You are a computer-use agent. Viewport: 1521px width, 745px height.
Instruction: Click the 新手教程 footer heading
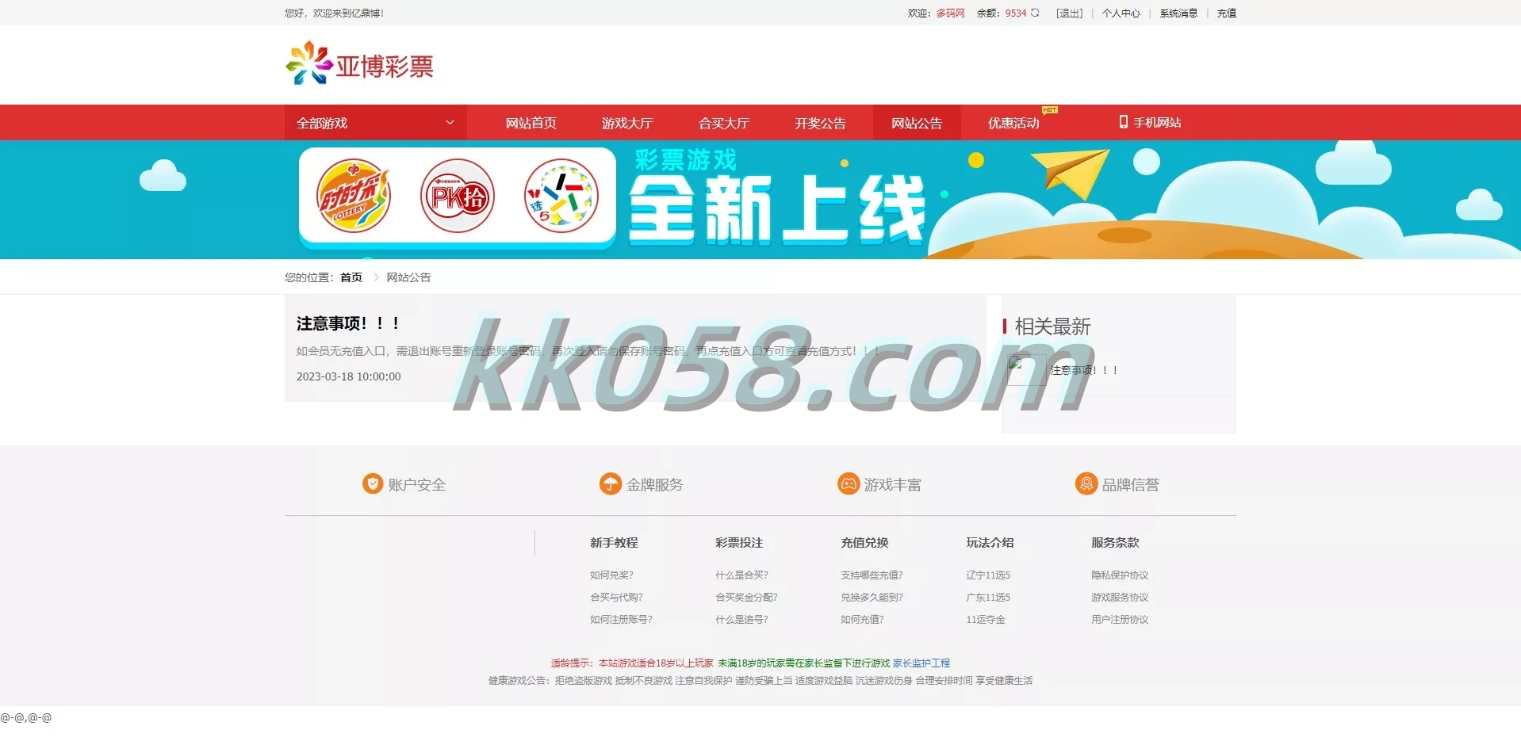click(614, 543)
